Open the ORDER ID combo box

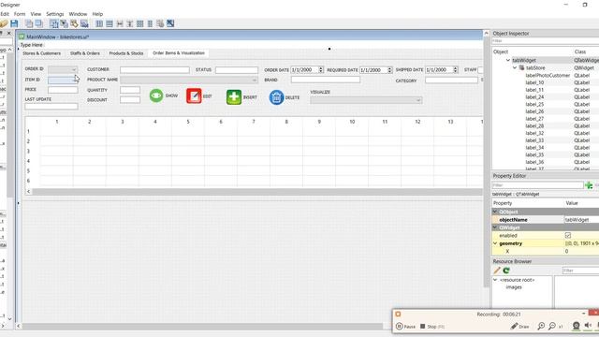63,69
